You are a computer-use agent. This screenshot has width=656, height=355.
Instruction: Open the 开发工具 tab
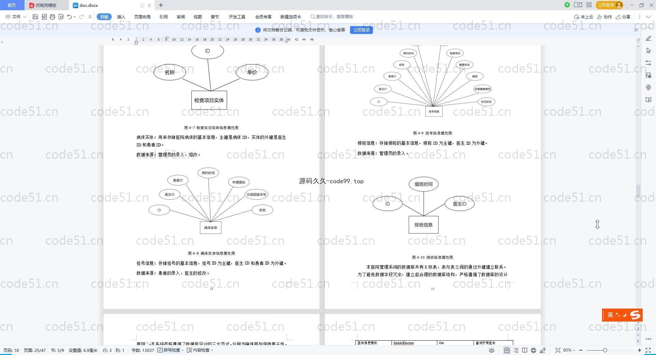click(x=237, y=17)
